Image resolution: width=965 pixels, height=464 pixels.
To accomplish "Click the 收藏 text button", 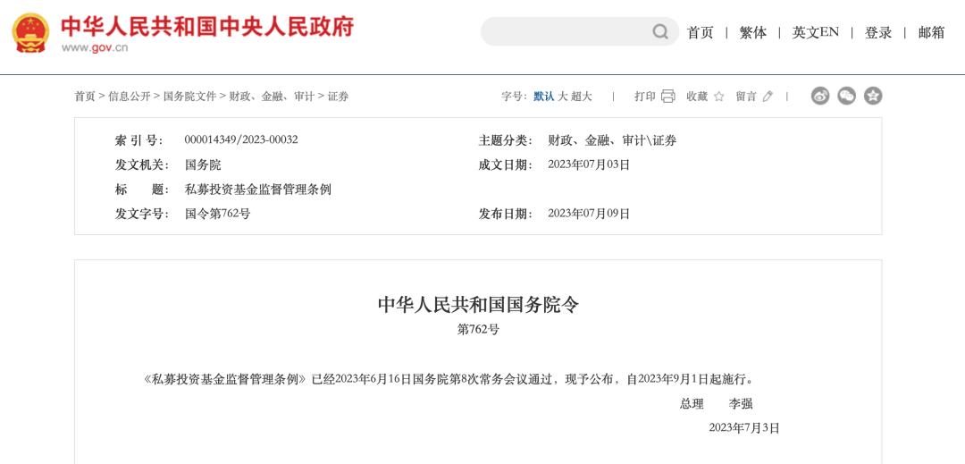I will tap(697, 96).
